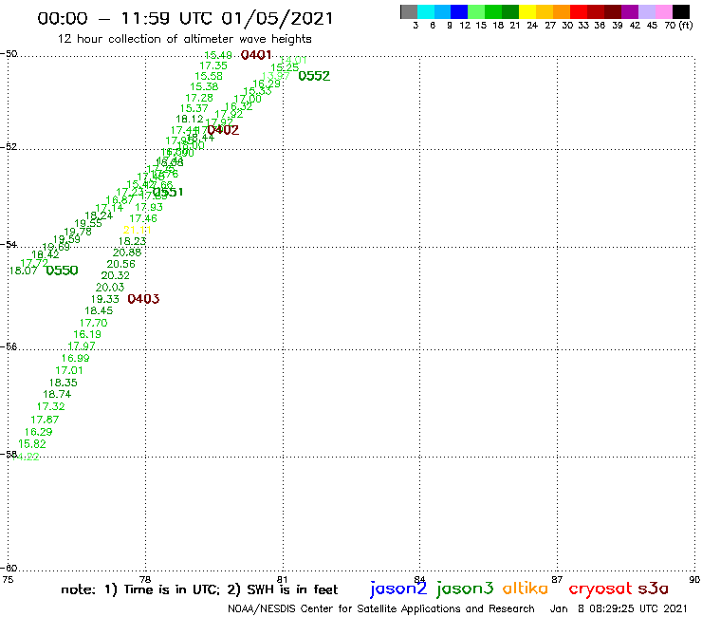Click the bright red swatch in the color scale
The image size is (702, 617).
pos(579,11)
